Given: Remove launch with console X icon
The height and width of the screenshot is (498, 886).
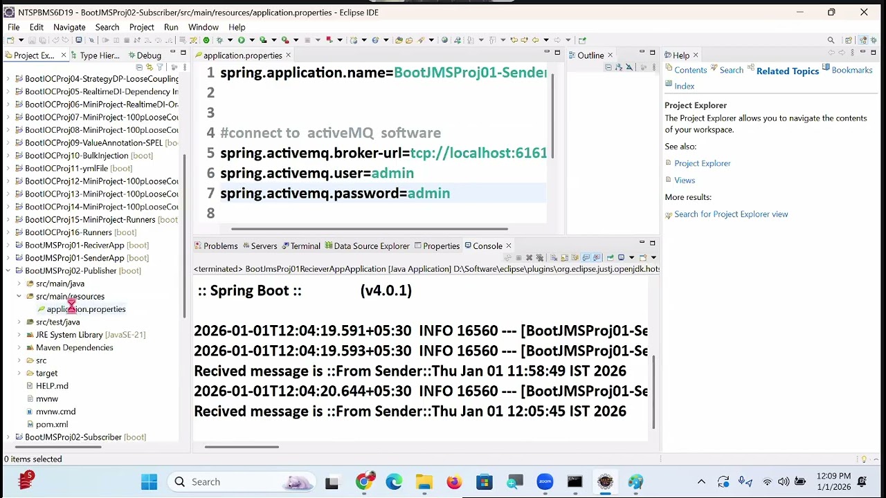Looking at the screenshot, I should click(x=529, y=257).
